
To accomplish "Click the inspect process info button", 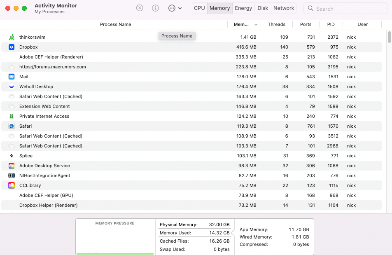I will point(155,8).
